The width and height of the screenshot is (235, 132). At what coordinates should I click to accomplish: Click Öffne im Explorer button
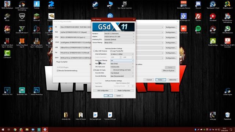pos(169,70)
